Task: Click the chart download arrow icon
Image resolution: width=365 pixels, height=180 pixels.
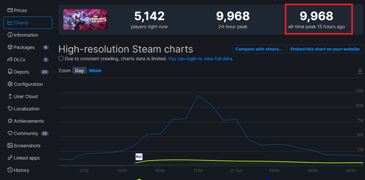Action: click(360, 71)
